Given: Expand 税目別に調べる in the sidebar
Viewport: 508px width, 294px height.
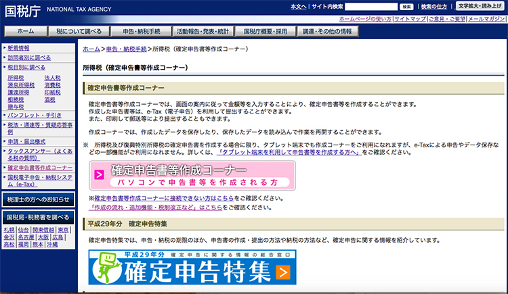Looking at the screenshot, I should [x=26, y=68].
